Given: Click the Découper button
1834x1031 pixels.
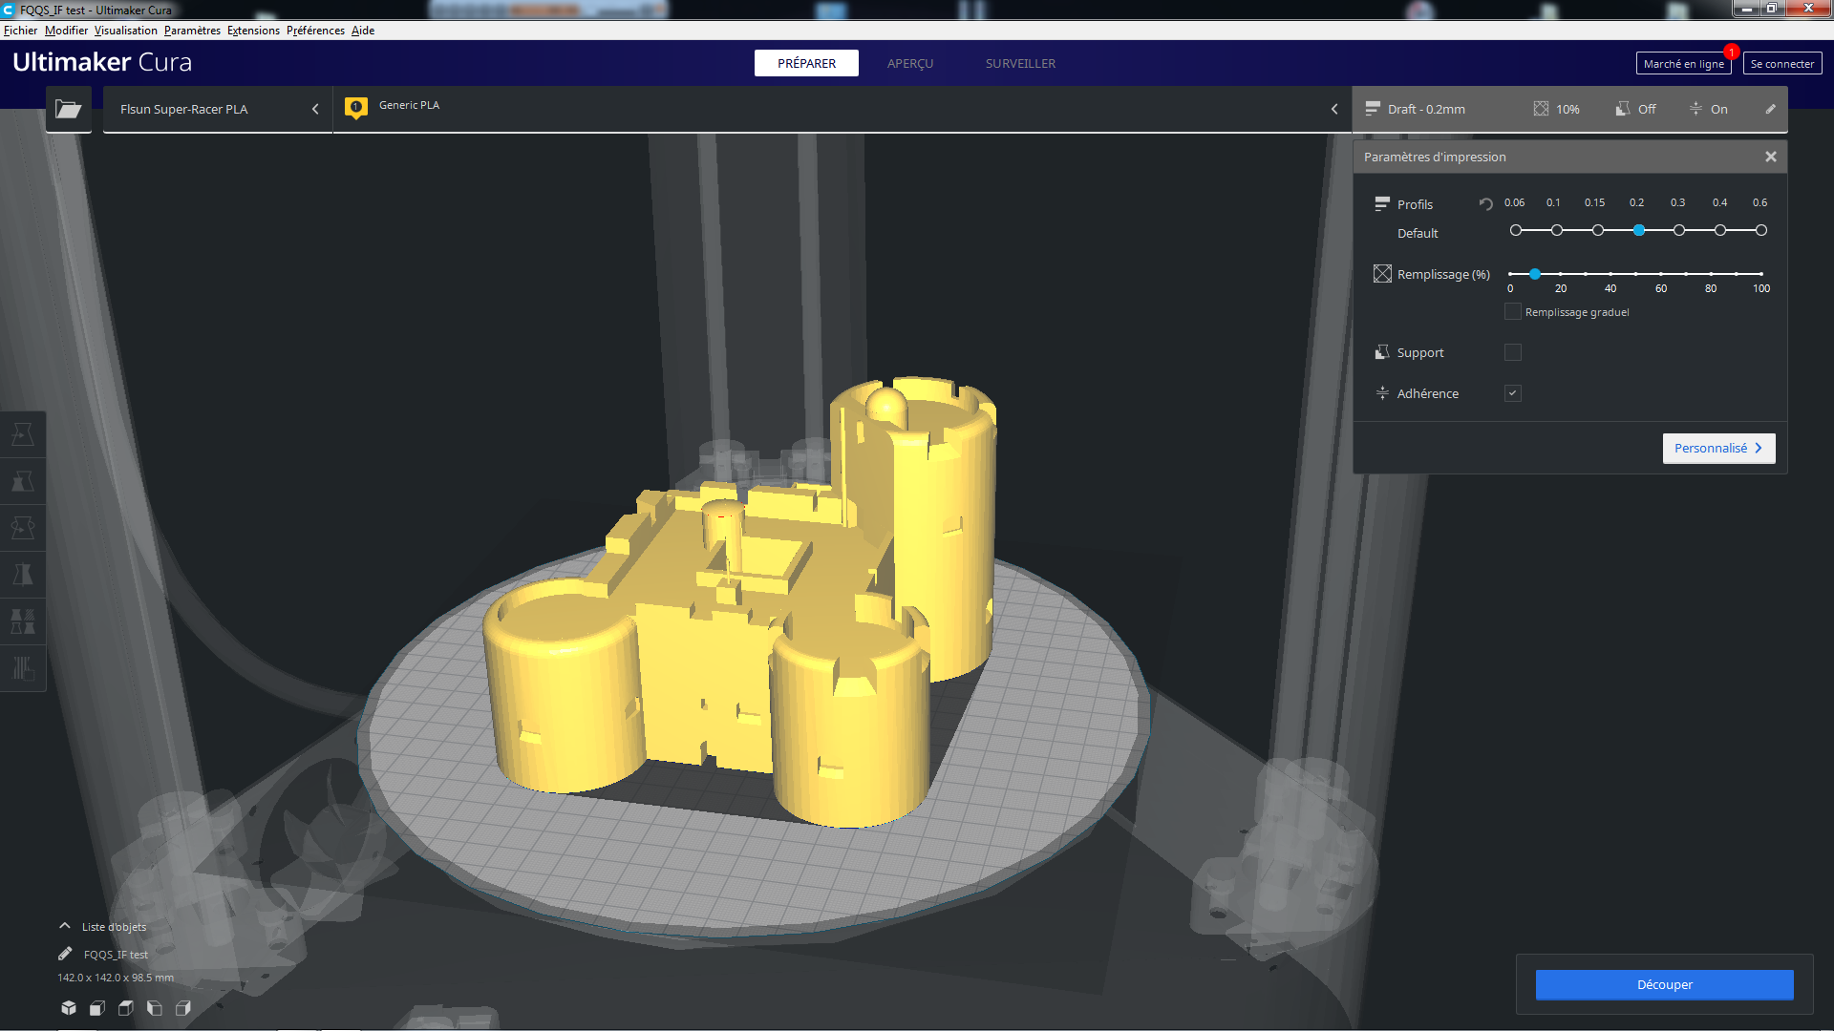Looking at the screenshot, I should pos(1664,984).
